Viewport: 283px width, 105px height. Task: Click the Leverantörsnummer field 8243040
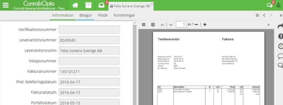coord(89,40)
